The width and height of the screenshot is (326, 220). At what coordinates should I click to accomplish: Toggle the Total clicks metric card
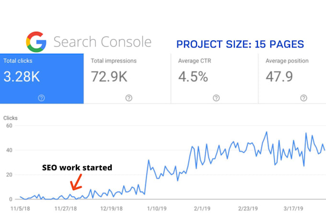(42, 79)
